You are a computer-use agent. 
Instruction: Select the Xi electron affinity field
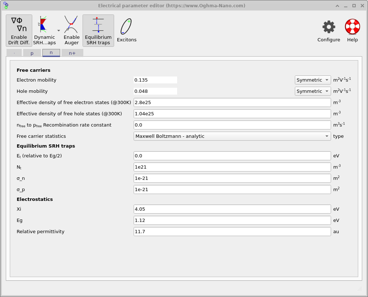[x=232, y=209]
